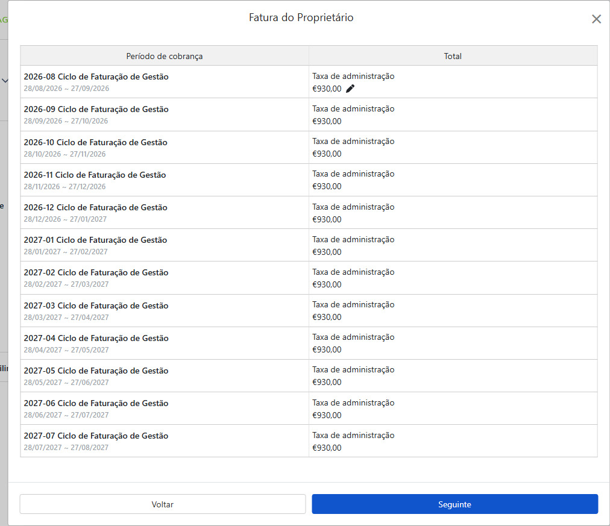Click Taxa de administração in 2026-08 row
The image size is (610, 526).
pos(353,76)
